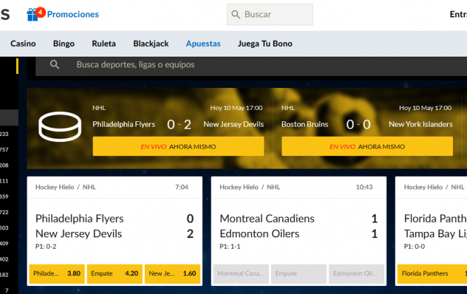Open the Casino tab
Image resolution: width=467 pixels, height=294 pixels.
[23, 43]
